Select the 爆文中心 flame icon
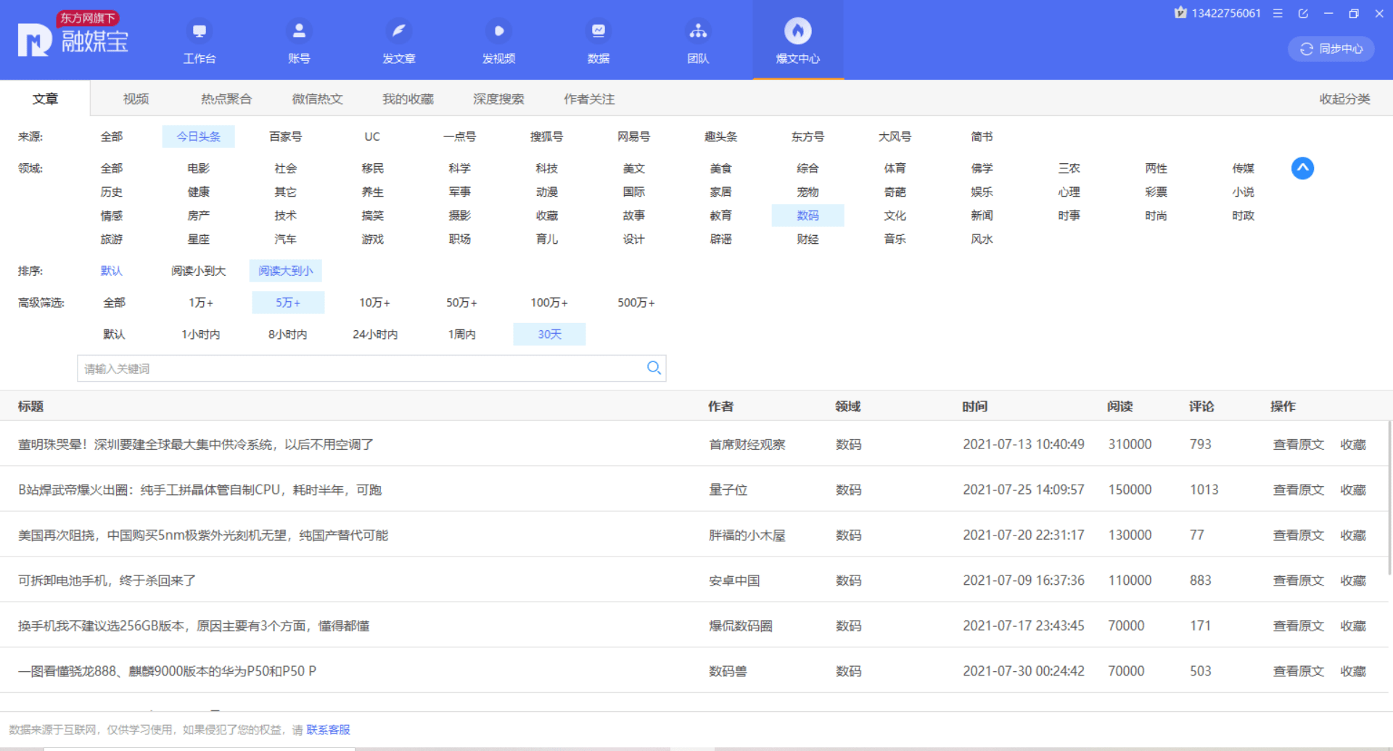This screenshot has height=751, width=1393. point(797,31)
